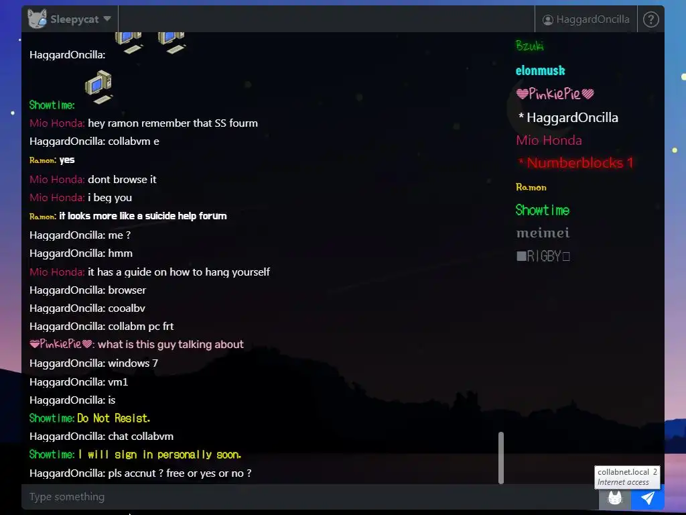Click the Sleepycat cat logo icon
Image resolution: width=686 pixels, height=515 pixels.
(37, 19)
